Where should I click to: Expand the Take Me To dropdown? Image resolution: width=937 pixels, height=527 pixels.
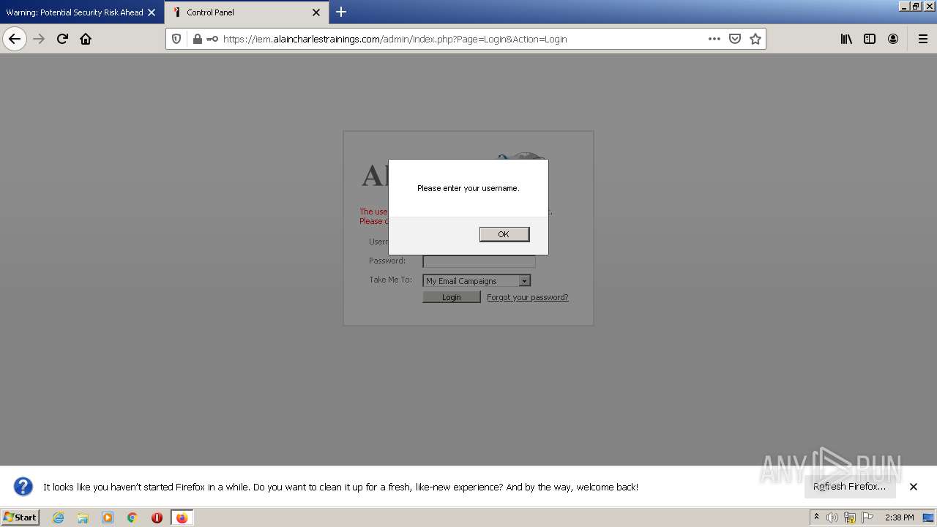[x=477, y=281]
